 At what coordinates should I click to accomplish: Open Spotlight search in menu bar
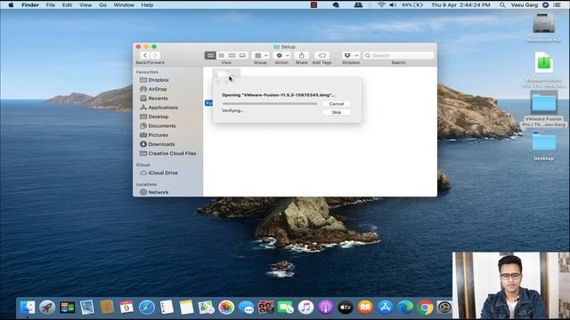(x=502, y=4)
